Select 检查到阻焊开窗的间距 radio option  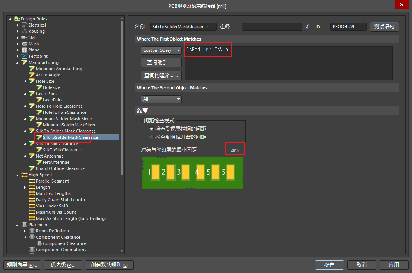coord(151,137)
